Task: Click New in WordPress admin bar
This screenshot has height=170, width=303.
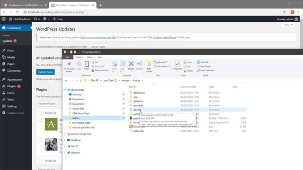Action: pyautogui.click(x=58, y=19)
